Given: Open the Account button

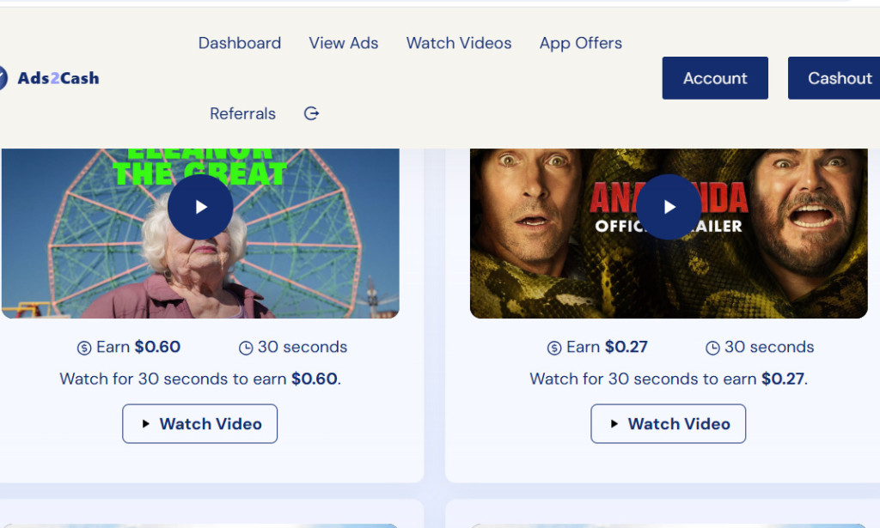Looking at the screenshot, I should [715, 77].
